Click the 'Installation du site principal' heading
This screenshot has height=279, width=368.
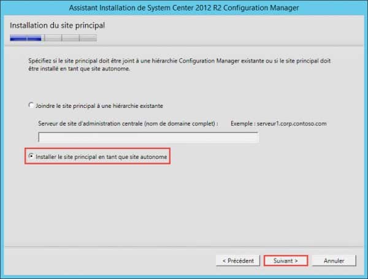tap(57, 25)
